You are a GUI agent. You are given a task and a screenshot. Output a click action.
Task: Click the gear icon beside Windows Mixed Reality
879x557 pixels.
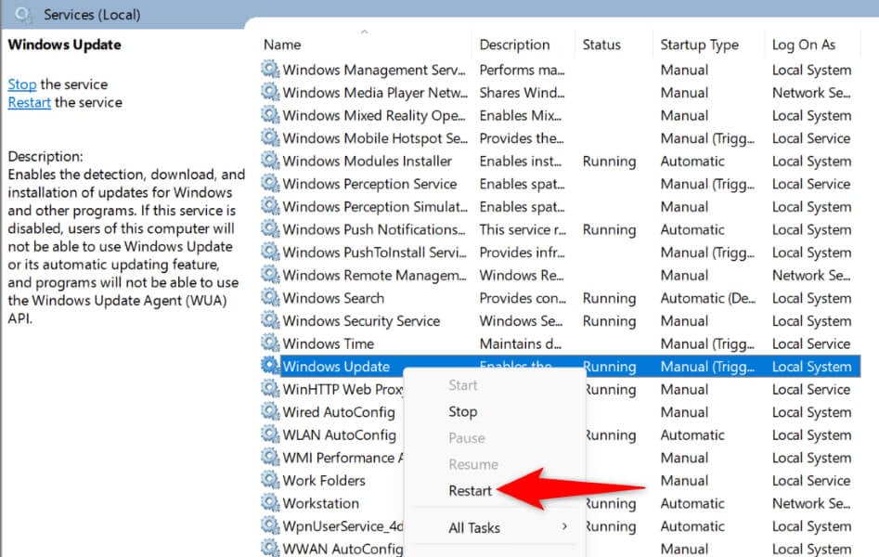click(x=270, y=115)
